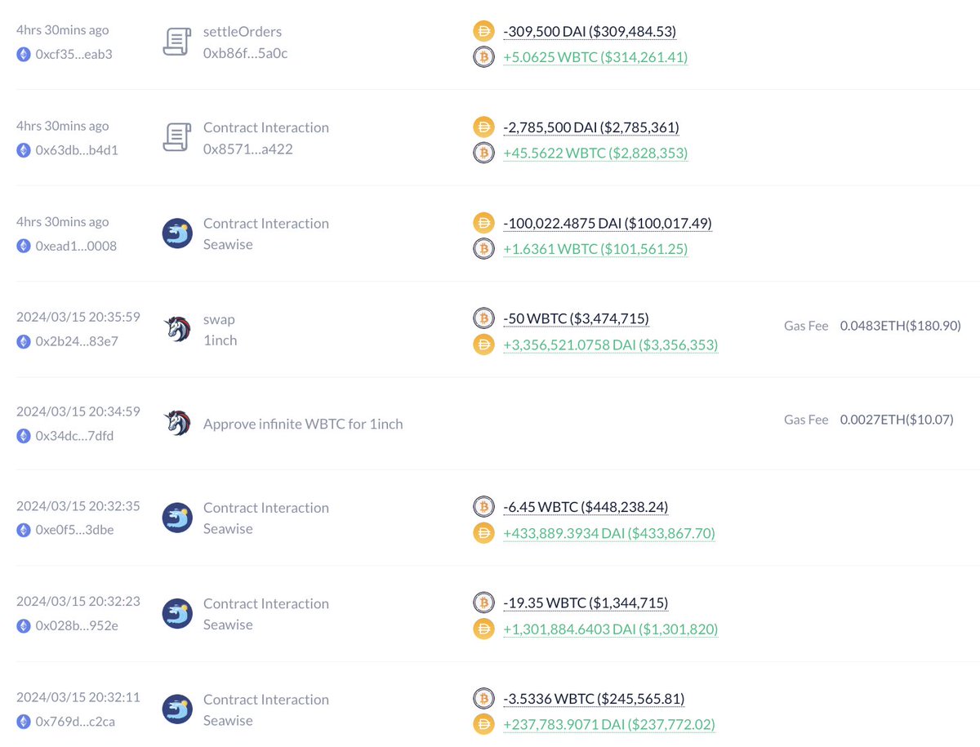The height and width of the screenshot is (747, 980).
Task: Click the swap method label
Action: point(219,319)
